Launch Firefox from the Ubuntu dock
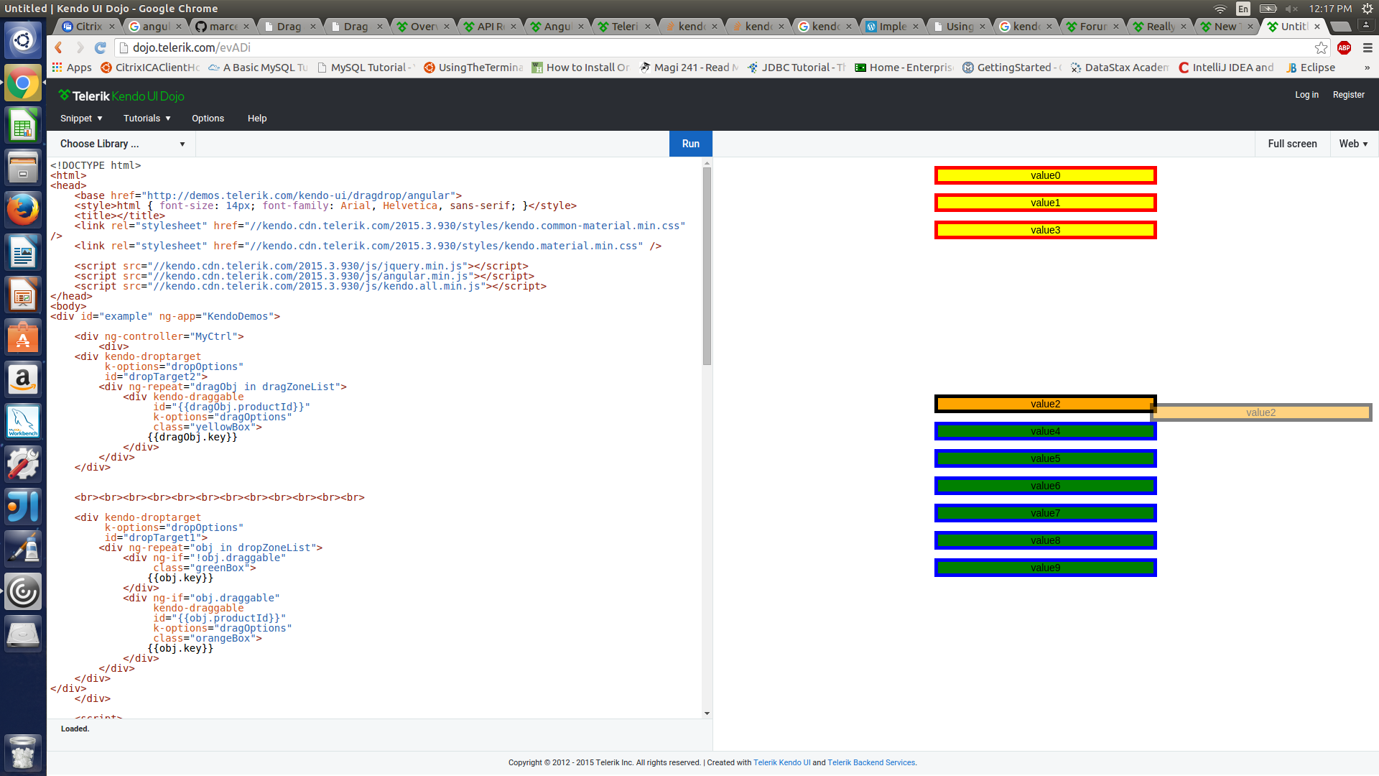This screenshot has height=776, width=1379. 23,210
